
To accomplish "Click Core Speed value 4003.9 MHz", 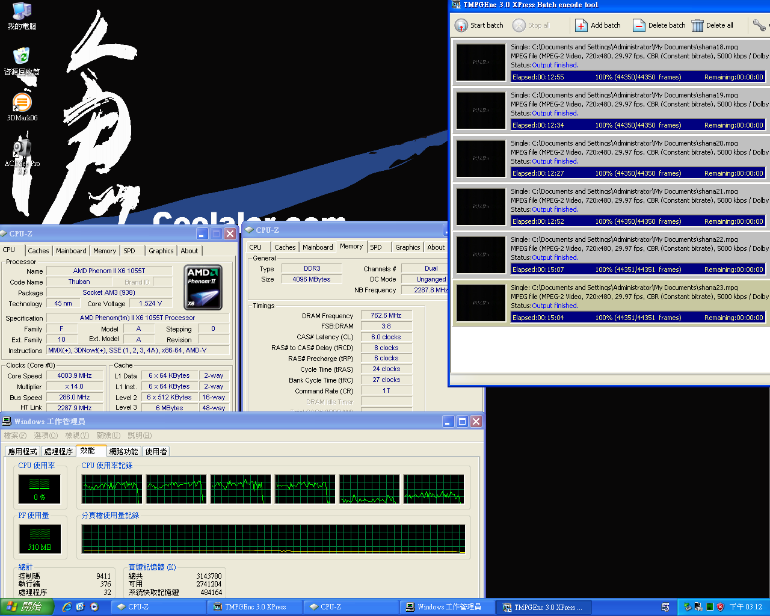I will click(75, 375).
